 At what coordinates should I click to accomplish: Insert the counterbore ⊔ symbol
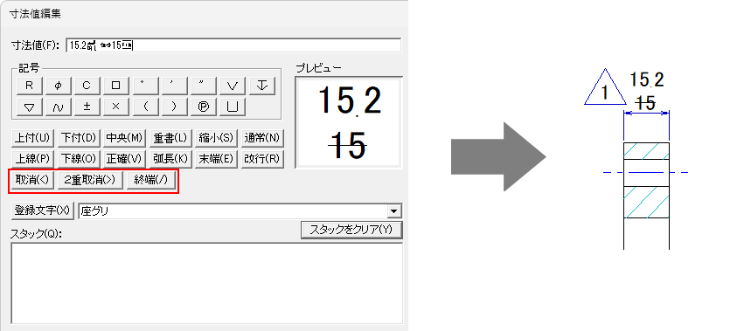(233, 107)
